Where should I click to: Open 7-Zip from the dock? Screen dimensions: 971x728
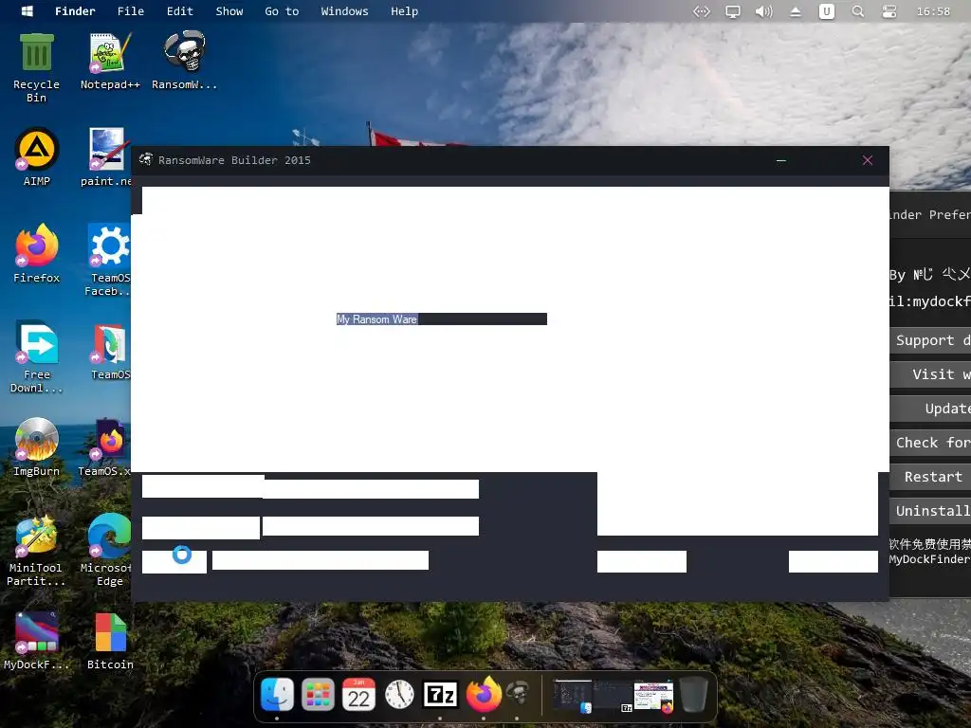pos(440,695)
